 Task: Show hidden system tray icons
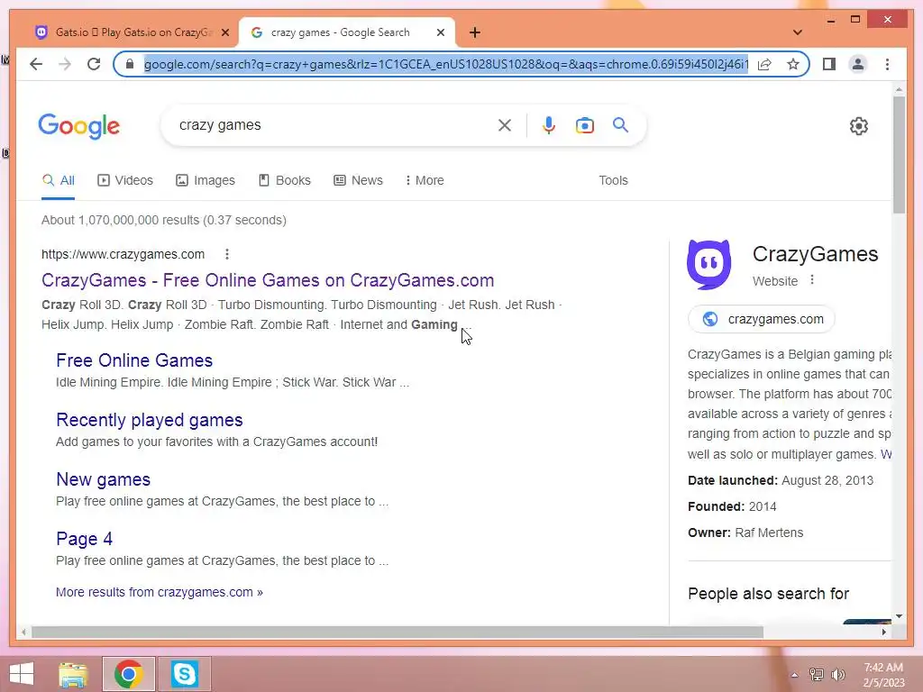pyautogui.click(x=794, y=675)
